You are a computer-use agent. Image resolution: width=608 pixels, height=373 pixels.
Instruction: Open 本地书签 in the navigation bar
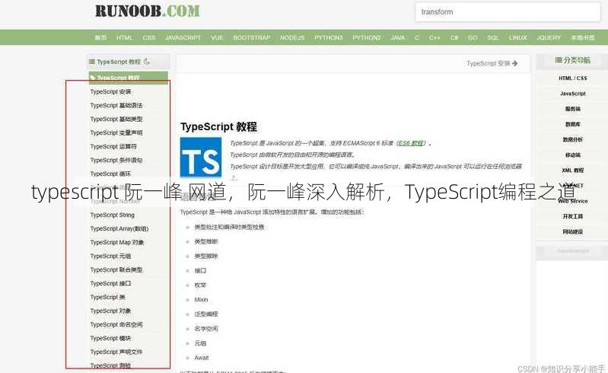(582, 37)
